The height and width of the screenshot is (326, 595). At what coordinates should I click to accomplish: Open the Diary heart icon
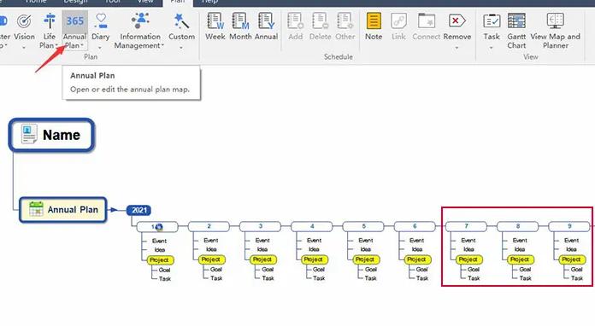tap(101, 20)
